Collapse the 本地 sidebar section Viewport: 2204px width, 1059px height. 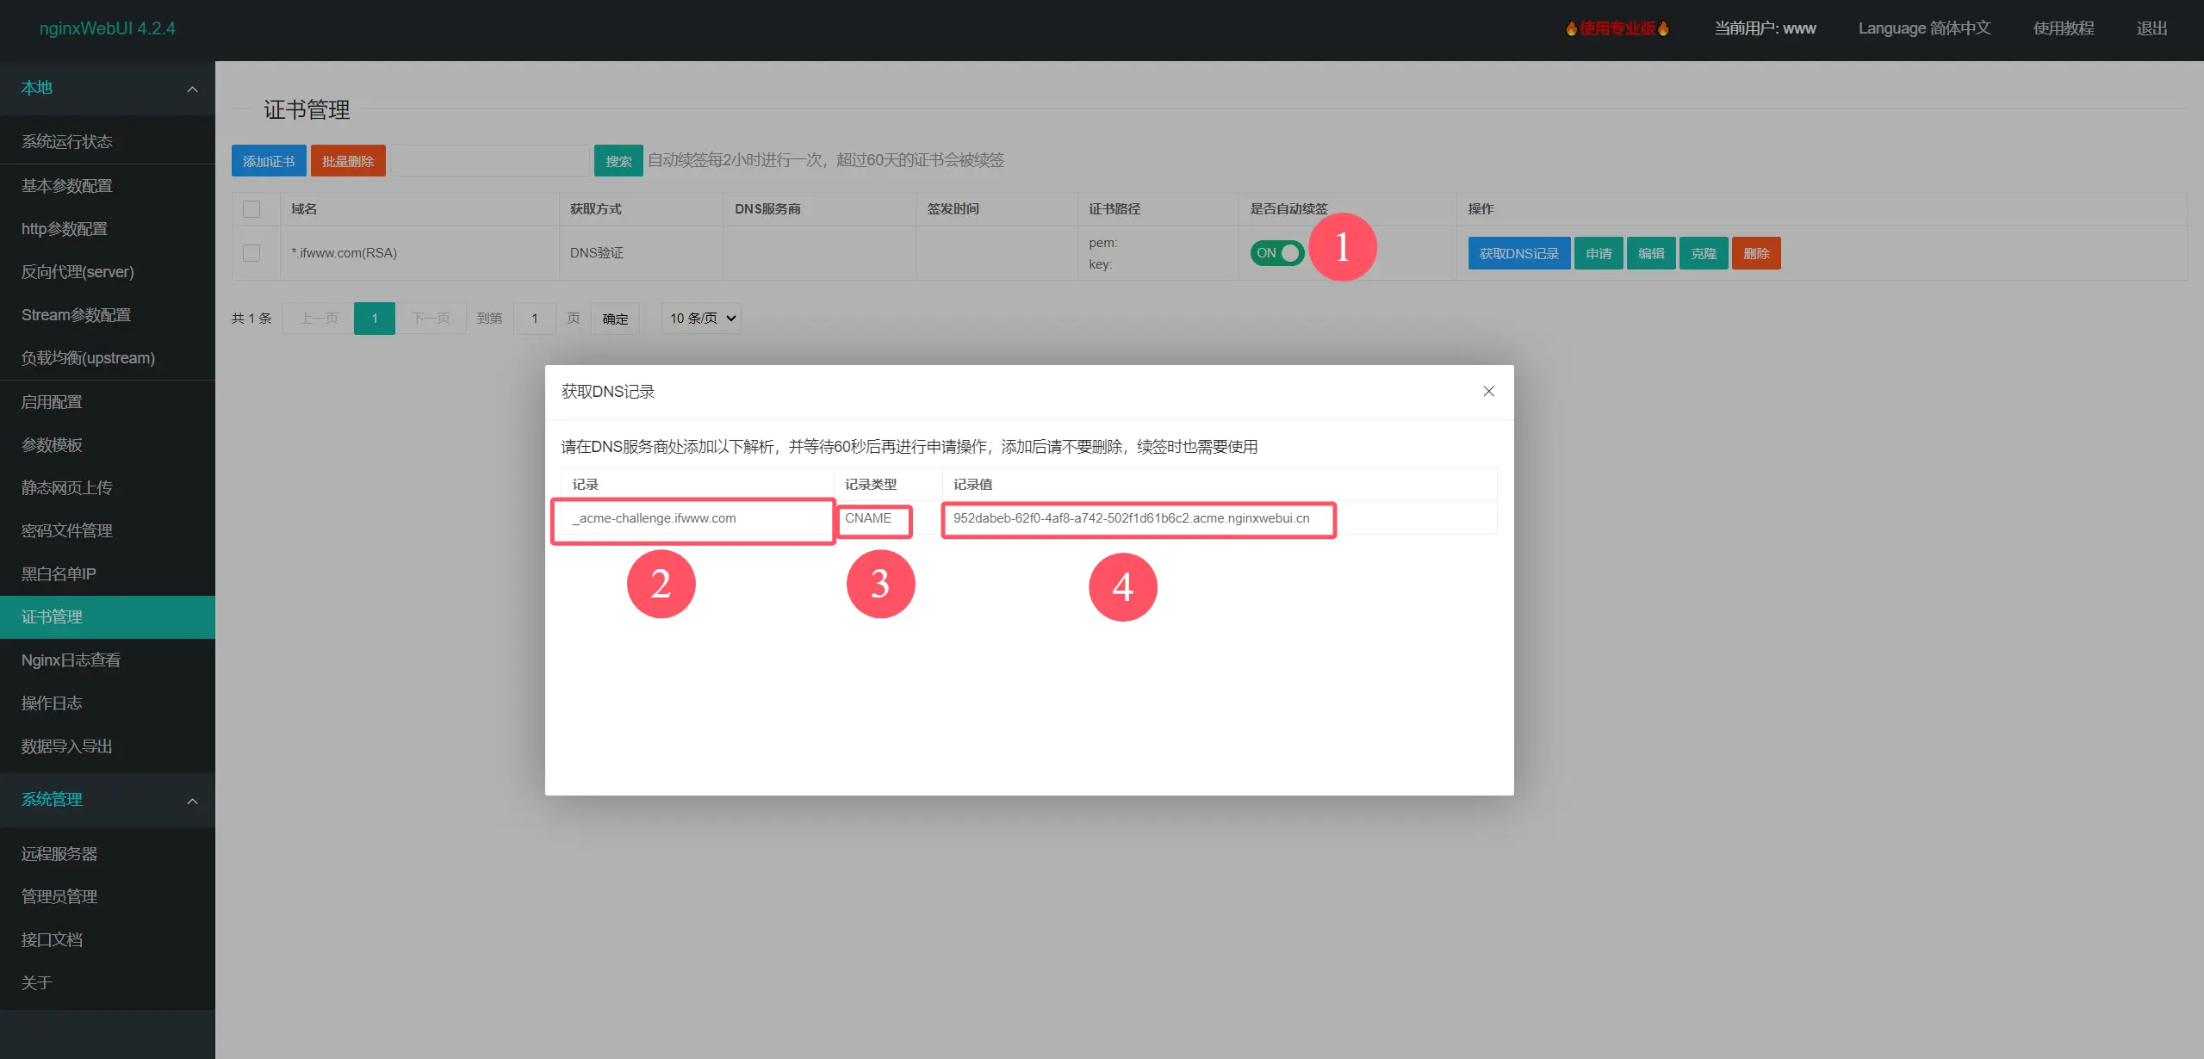(x=192, y=89)
